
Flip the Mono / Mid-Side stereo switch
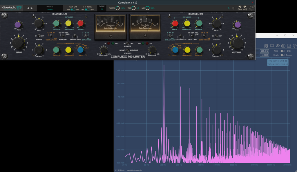128,50
